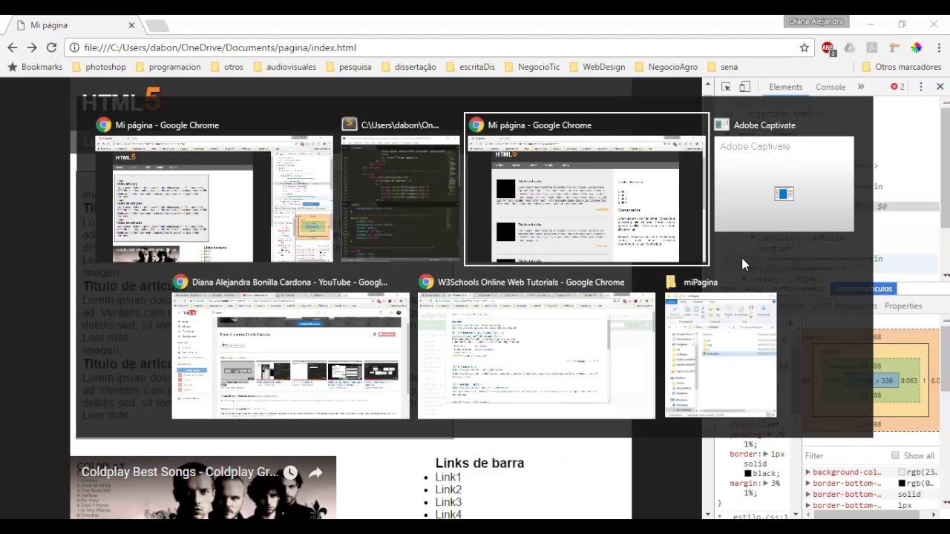This screenshot has width=950, height=534.
Task: Click Link1 in Links de barra
Action: tap(448, 478)
